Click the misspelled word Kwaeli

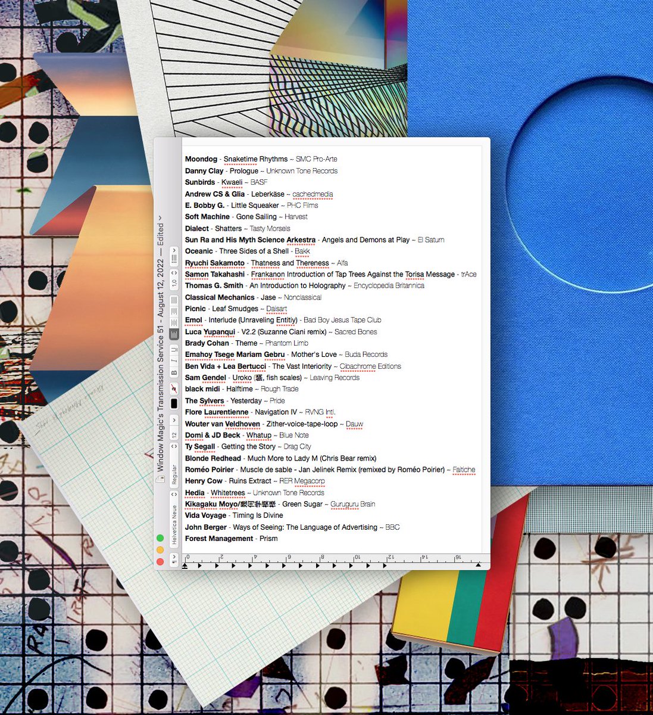click(x=232, y=182)
